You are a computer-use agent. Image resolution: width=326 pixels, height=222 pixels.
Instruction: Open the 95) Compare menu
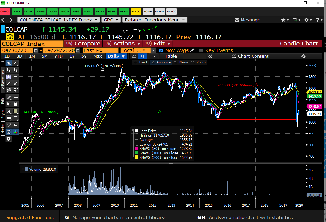point(83,44)
